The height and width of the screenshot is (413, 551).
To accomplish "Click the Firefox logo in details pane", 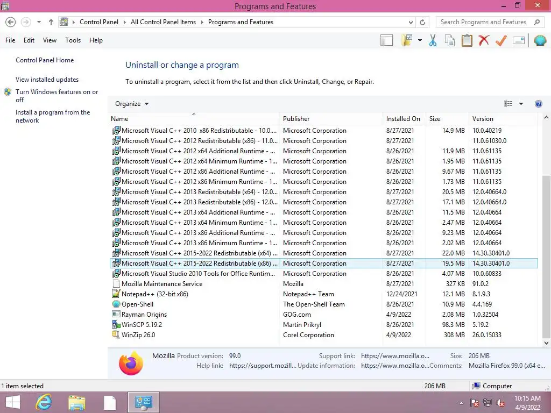I will pyautogui.click(x=131, y=363).
